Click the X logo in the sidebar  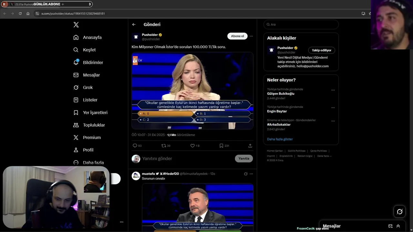(x=76, y=25)
